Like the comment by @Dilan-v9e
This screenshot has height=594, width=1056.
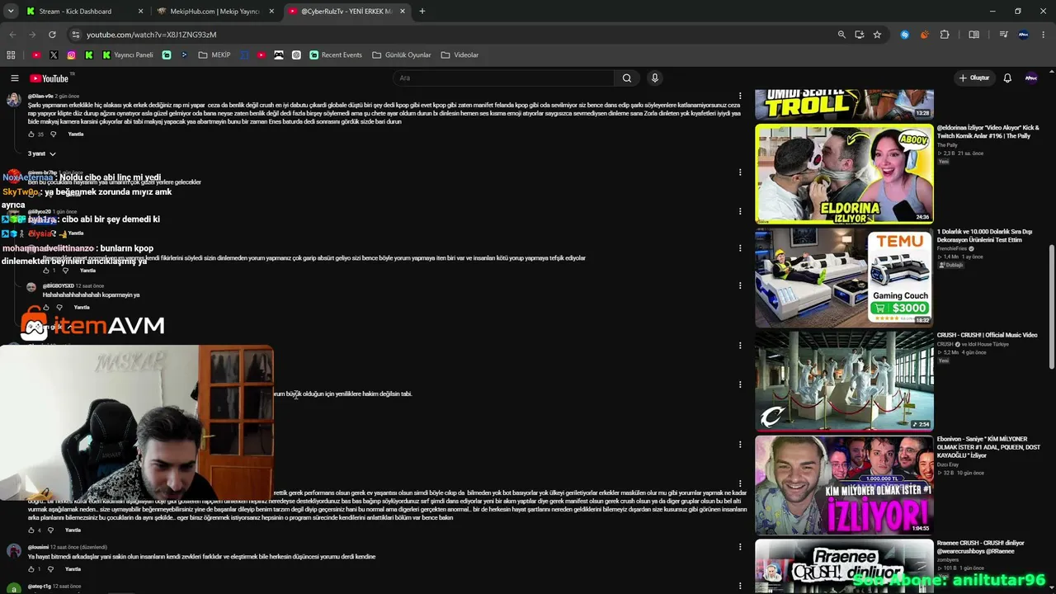31,134
